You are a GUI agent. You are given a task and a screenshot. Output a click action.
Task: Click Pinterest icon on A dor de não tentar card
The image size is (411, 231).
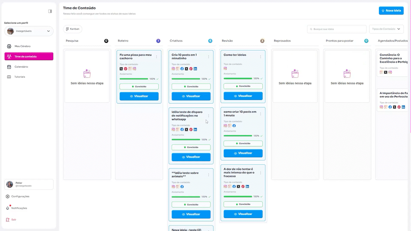(243, 186)
